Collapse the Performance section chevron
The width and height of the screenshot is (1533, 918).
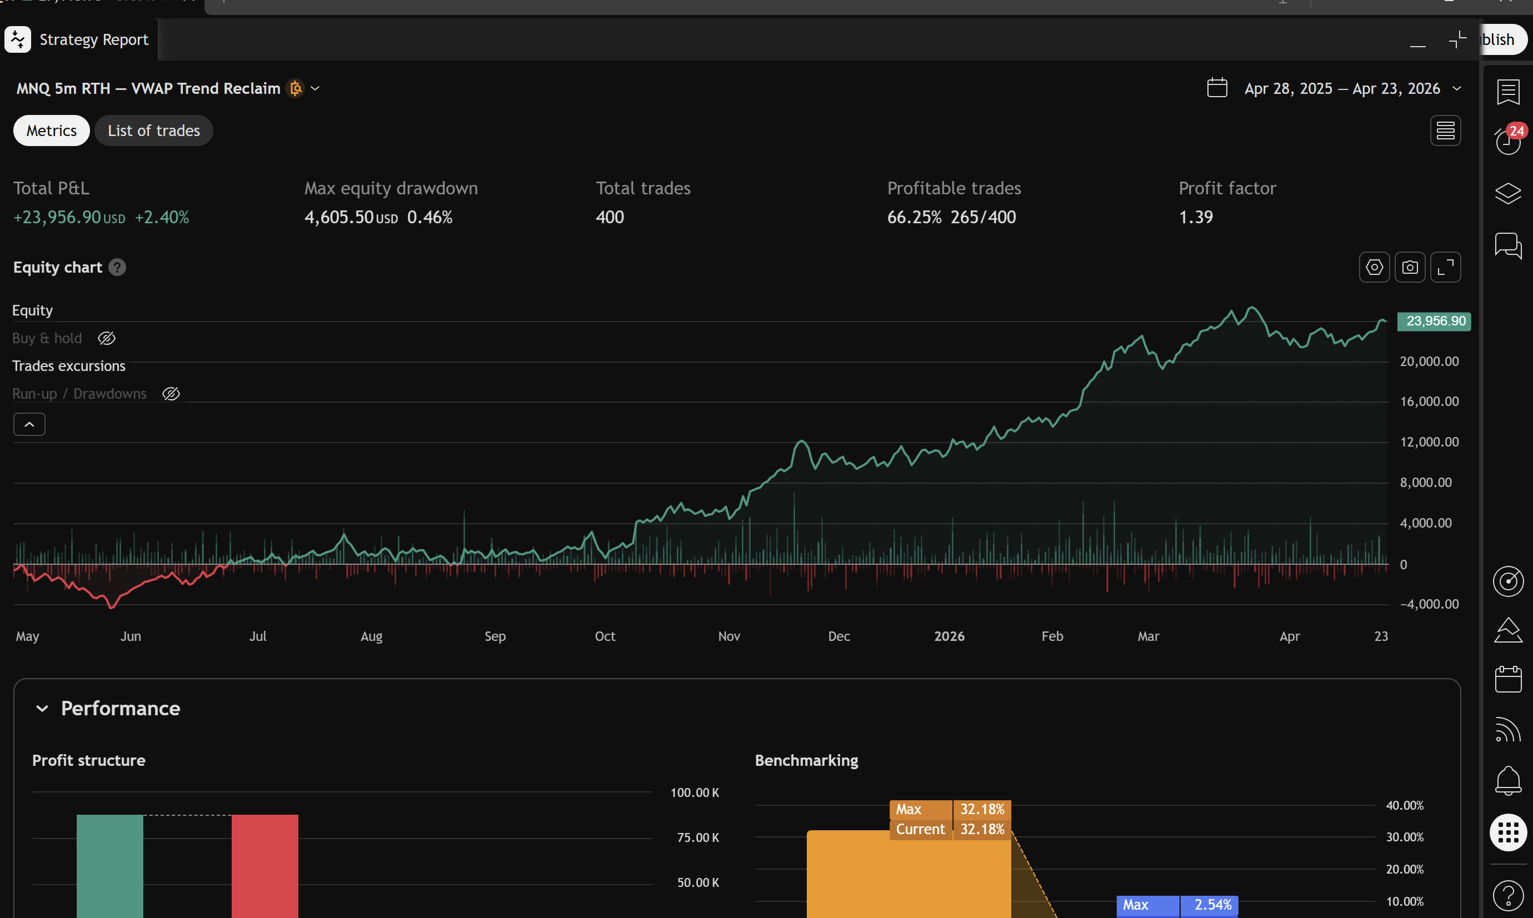[x=42, y=709]
